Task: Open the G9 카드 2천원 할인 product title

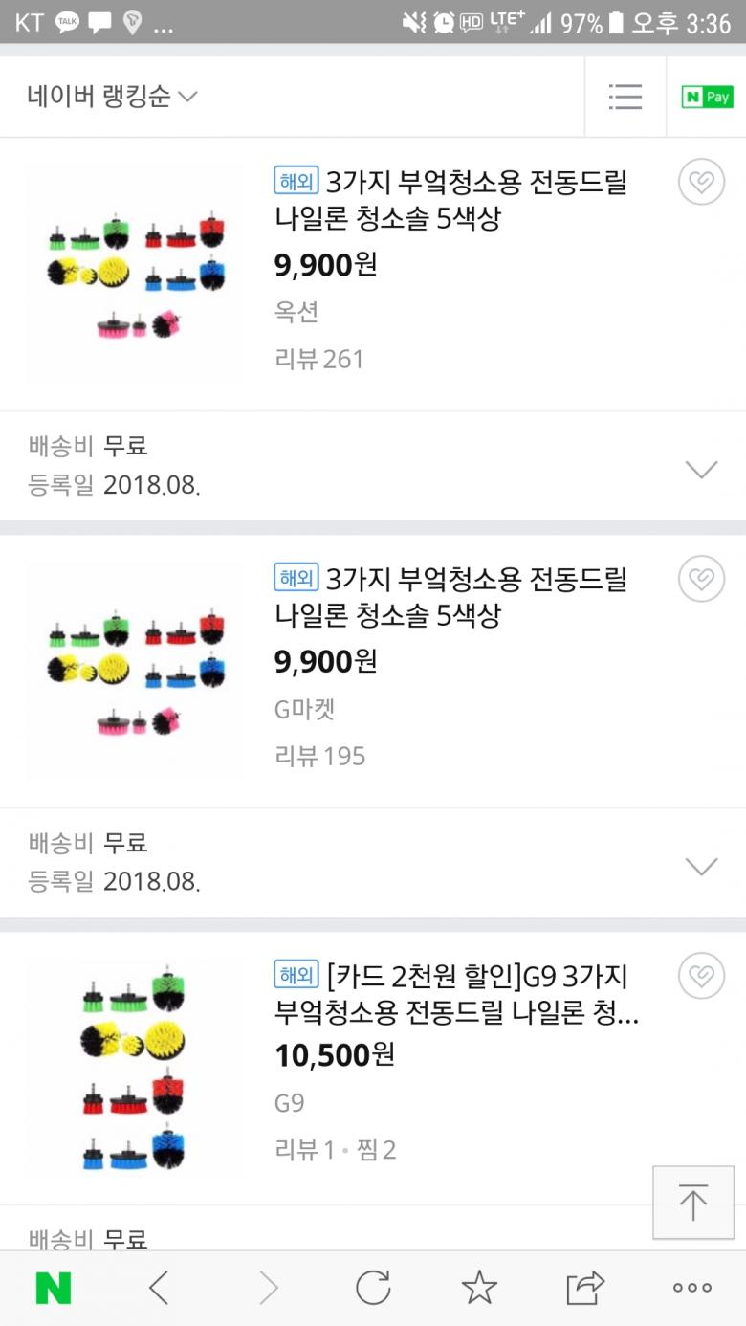Action: tap(456, 995)
